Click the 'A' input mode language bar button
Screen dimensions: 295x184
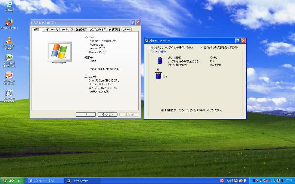(x=228, y=181)
